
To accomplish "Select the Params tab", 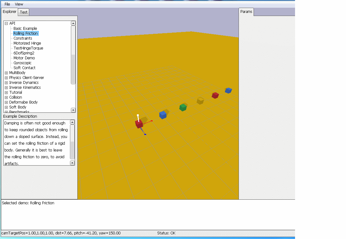I will pyautogui.click(x=246, y=12).
